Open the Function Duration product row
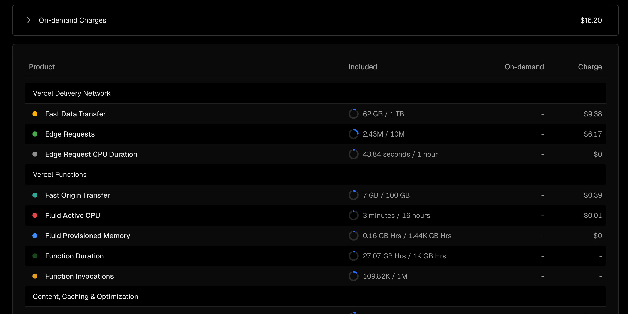Screen dimensions: 628x314 coord(316,256)
